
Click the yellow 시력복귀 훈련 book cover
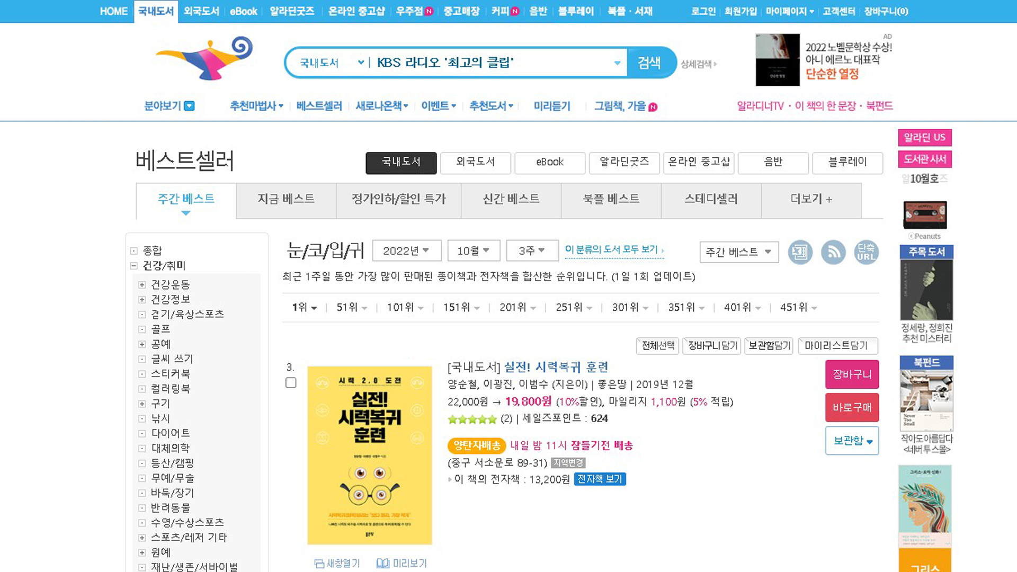pos(370,455)
